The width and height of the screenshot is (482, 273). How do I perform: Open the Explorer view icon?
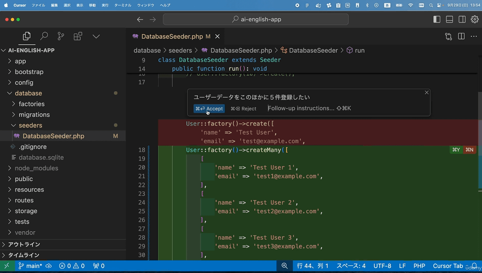tap(27, 37)
